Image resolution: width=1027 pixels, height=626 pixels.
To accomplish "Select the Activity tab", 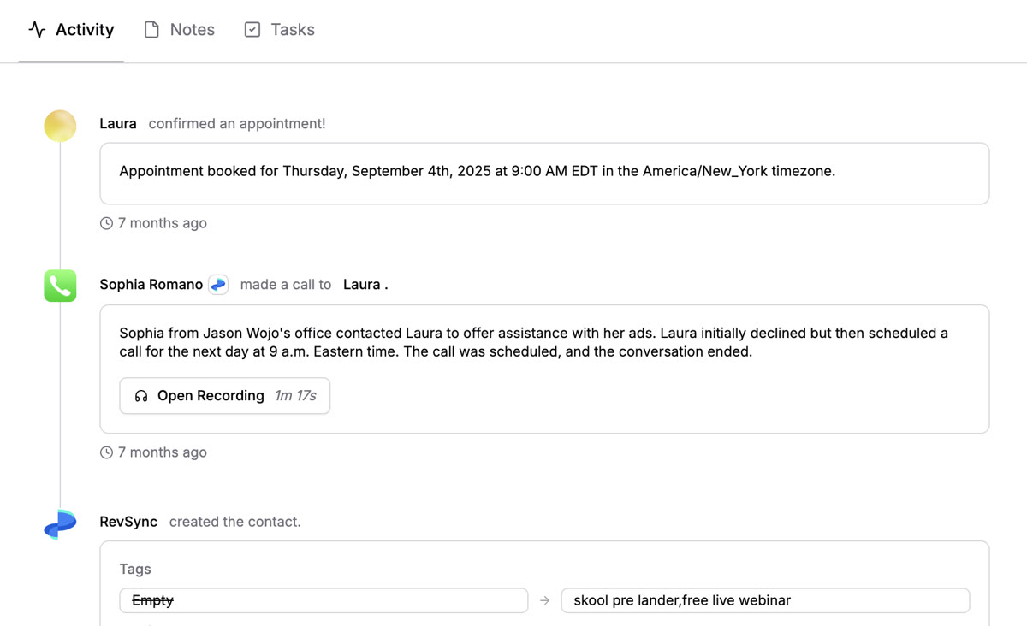I will tap(85, 28).
